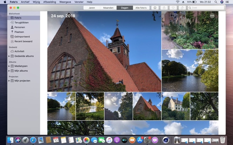Open the Venster menu

[79, 2]
